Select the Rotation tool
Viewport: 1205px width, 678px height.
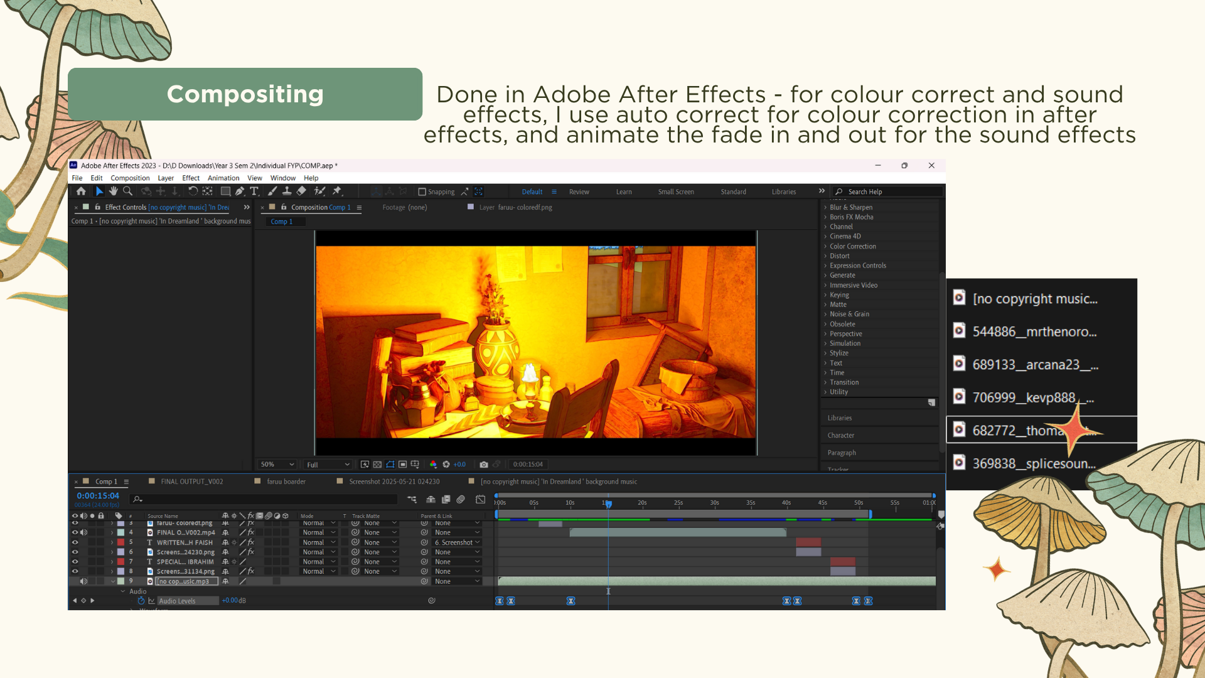coord(193,191)
